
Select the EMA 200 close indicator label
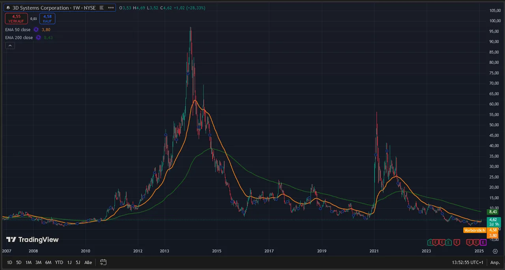[19, 37]
